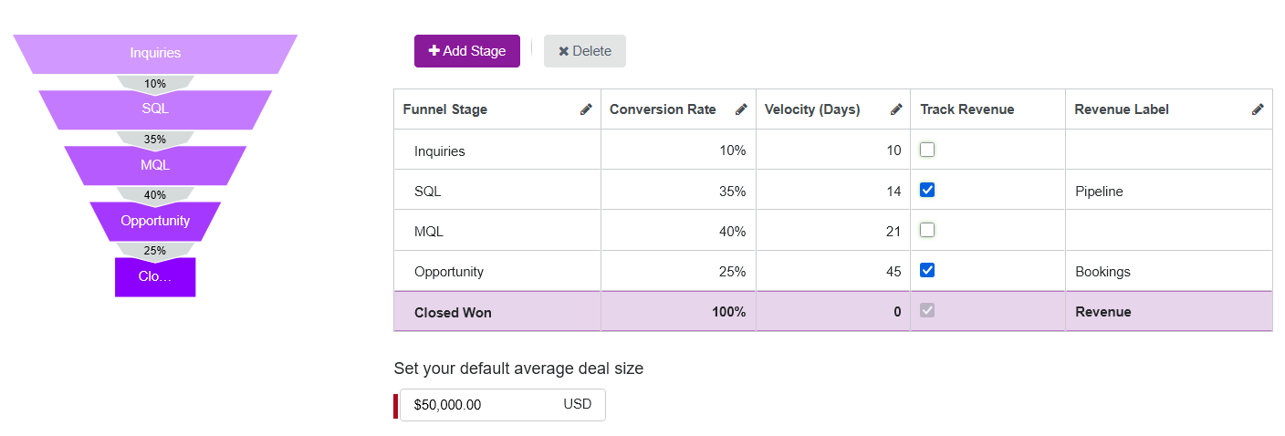Check the MQL Track Revenue box
Viewport: 1285px width, 436px height.
point(927,230)
